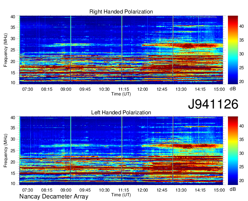
Task: Click the right-handed spectrogram plot
Action: [121, 50]
